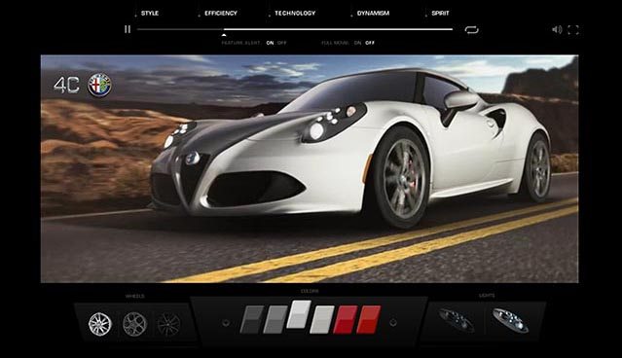Pause the video playback
Viewport: 622px width, 358px height.
click(x=128, y=29)
